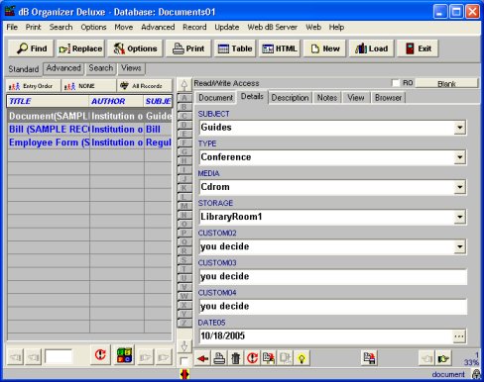Switch to the Browser tab
Screen dimensions: 484x382
pos(388,98)
